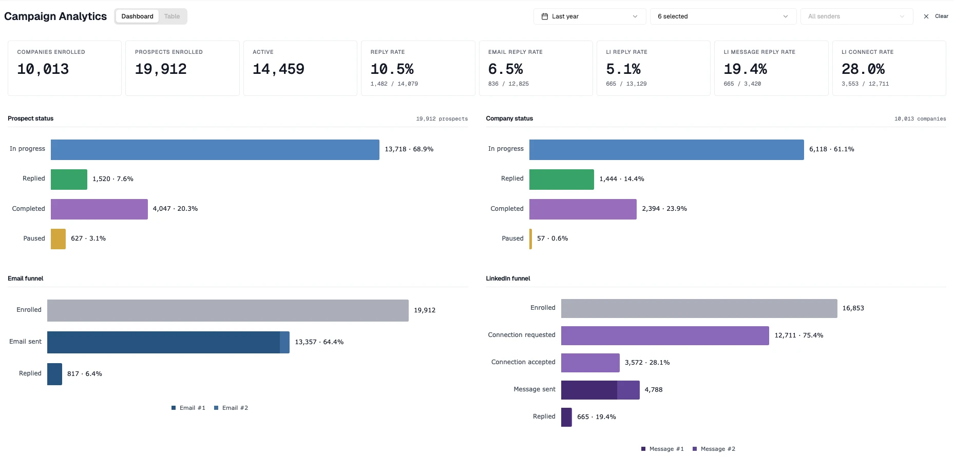
Task: Click the Reply Rate 10.5% card
Action: coord(418,68)
